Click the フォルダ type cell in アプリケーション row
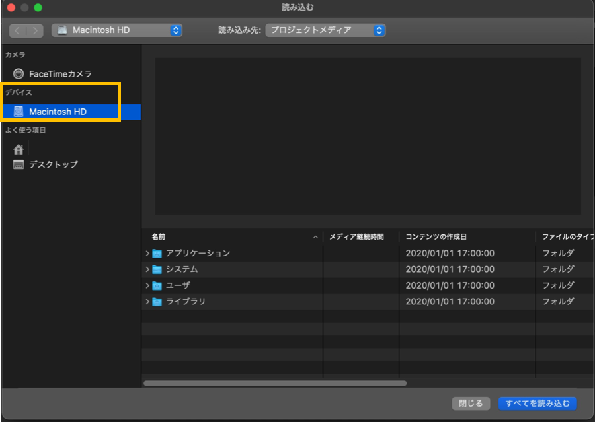Screen dimensions: 595x422 pyautogui.click(x=558, y=254)
